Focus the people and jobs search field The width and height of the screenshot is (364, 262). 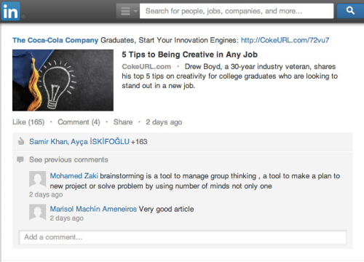(x=237, y=11)
